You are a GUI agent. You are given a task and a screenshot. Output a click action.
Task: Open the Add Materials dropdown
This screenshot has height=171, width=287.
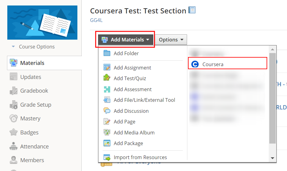tap(126, 40)
